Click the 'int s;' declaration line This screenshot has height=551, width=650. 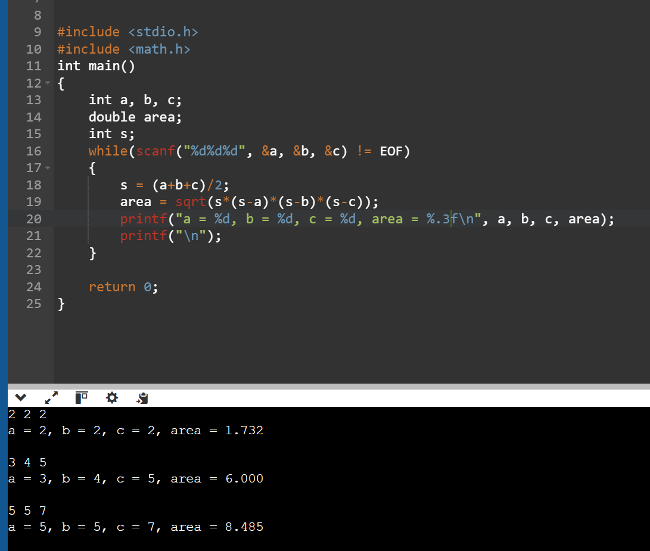pyautogui.click(x=111, y=134)
